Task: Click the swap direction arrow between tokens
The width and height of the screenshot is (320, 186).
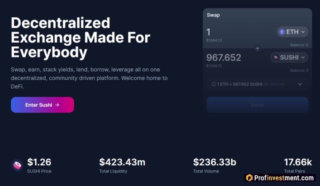Action: (257, 48)
